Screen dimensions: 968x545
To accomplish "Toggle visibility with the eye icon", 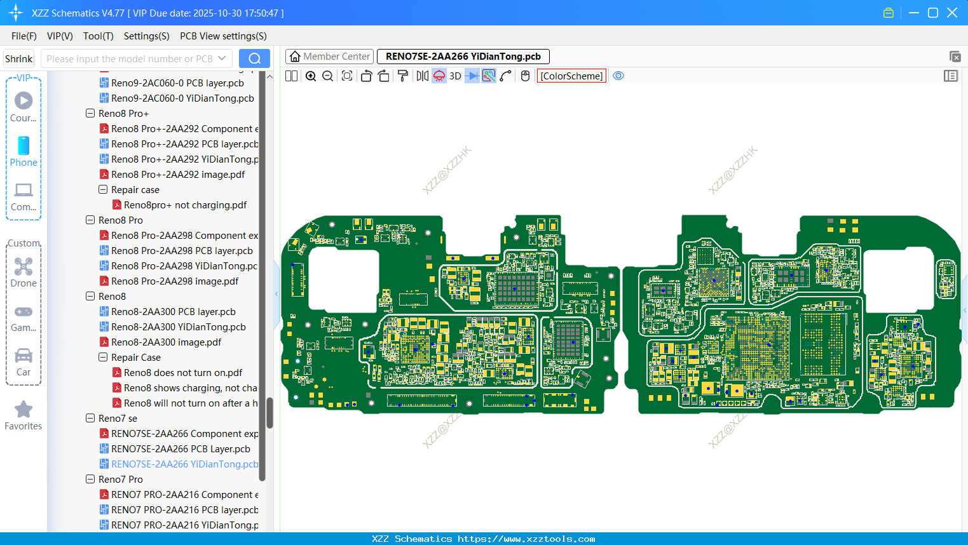I will point(618,76).
